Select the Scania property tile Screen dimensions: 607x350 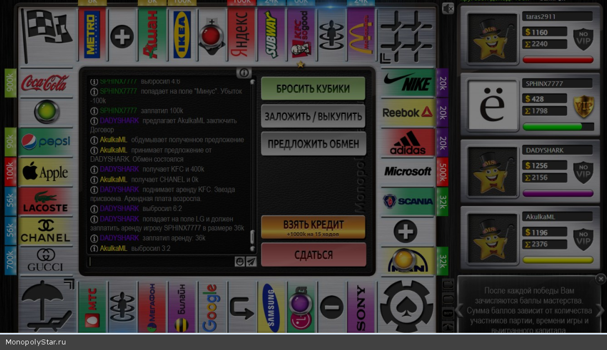408,202
